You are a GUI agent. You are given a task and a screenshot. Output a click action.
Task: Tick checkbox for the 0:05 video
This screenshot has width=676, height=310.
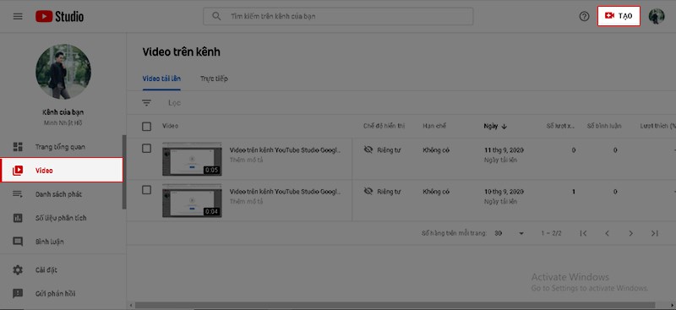(x=146, y=149)
